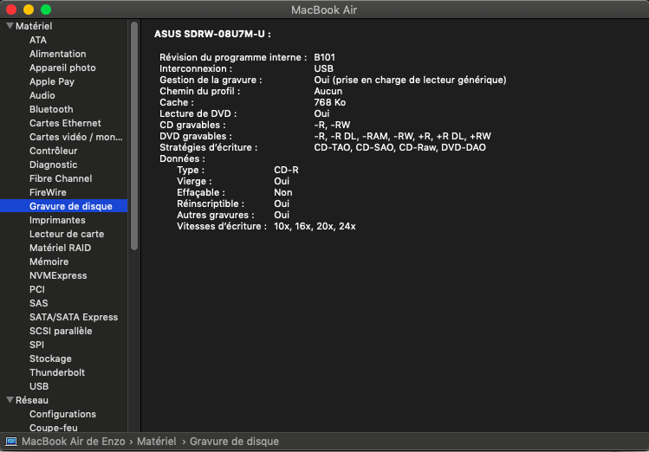649x452 pixels.
Task: Click the Type value CD-R
Action: 287,170
